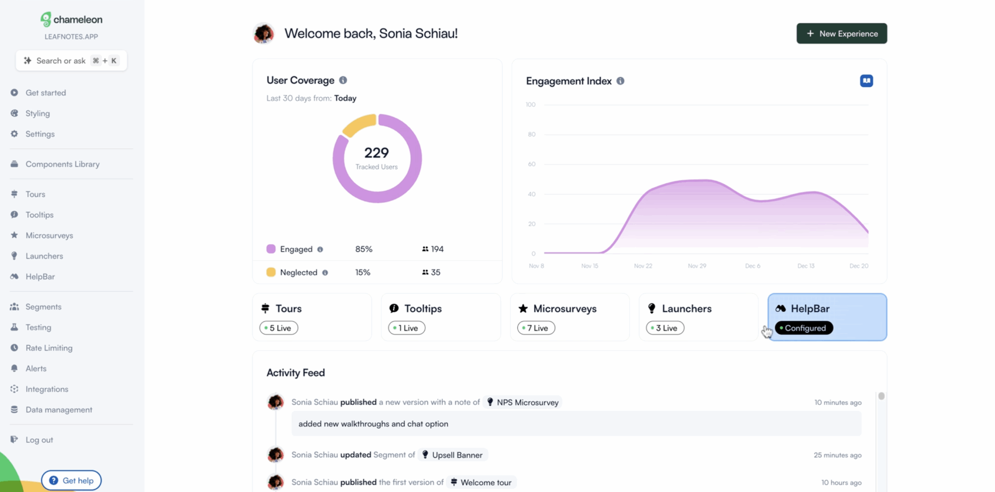Click the Integrations icon in sidebar
The width and height of the screenshot is (995, 492).
click(x=14, y=389)
